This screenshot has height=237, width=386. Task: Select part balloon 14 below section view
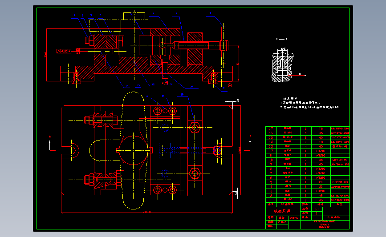click(127, 86)
